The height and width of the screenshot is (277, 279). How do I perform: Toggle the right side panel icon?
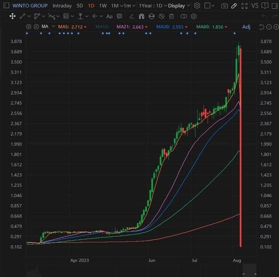tap(275, 6)
